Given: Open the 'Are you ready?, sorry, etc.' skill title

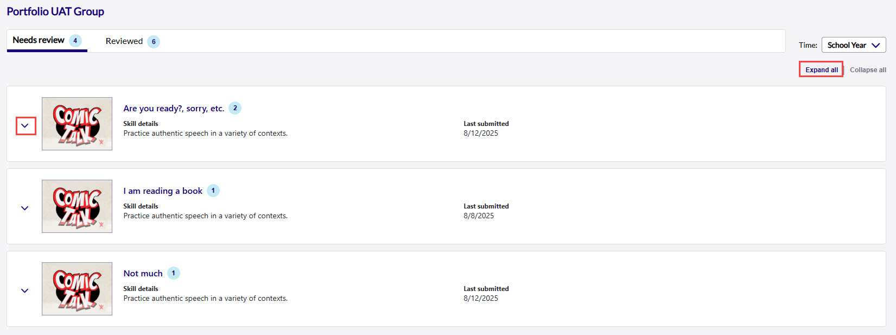Looking at the screenshot, I should [x=174, y=109].
